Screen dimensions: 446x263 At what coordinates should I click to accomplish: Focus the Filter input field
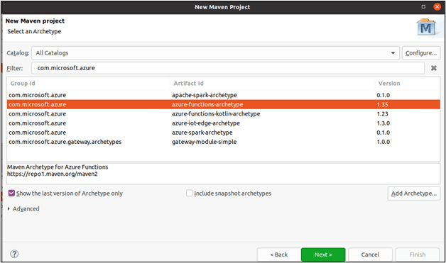(228, 68)
